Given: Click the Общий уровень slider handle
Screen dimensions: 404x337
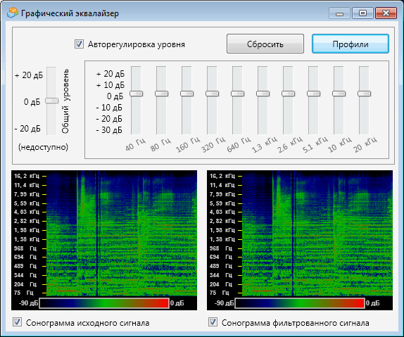Looking at the screenshot, I should pyautogui.click(x=52, y=101).
